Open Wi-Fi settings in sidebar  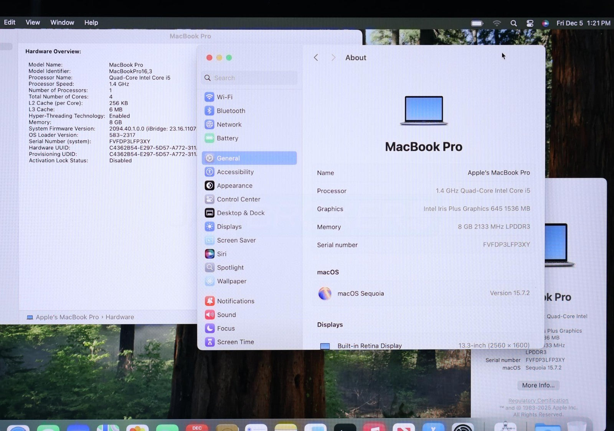pos(224,97)
